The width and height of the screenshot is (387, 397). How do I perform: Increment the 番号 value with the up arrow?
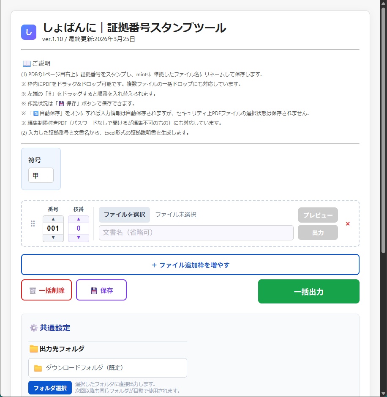click(x=53, y=219)
